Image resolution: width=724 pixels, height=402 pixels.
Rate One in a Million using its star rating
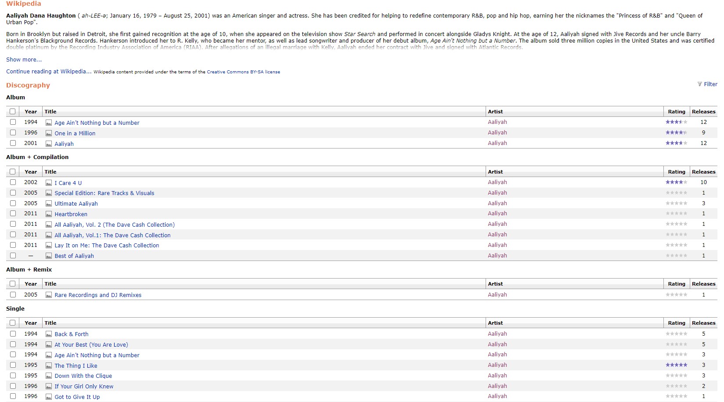point(676,132)
